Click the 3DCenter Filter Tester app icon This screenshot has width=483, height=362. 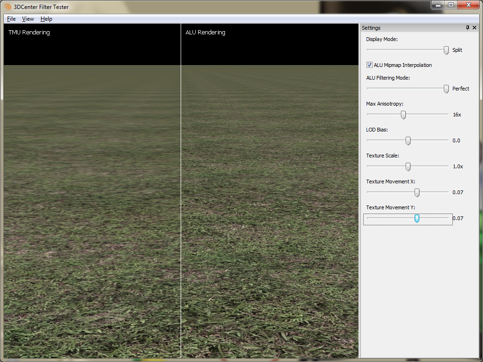[8, 7]
